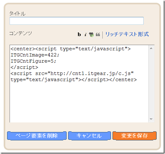Click the ページ要素を削除 button

coord(37,136)
